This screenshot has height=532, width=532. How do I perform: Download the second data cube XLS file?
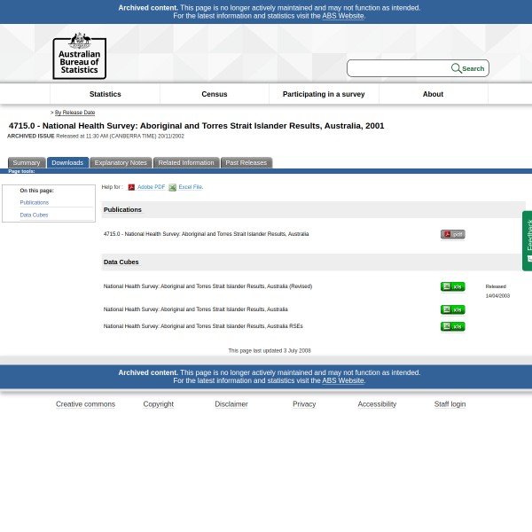coord(452,309)
